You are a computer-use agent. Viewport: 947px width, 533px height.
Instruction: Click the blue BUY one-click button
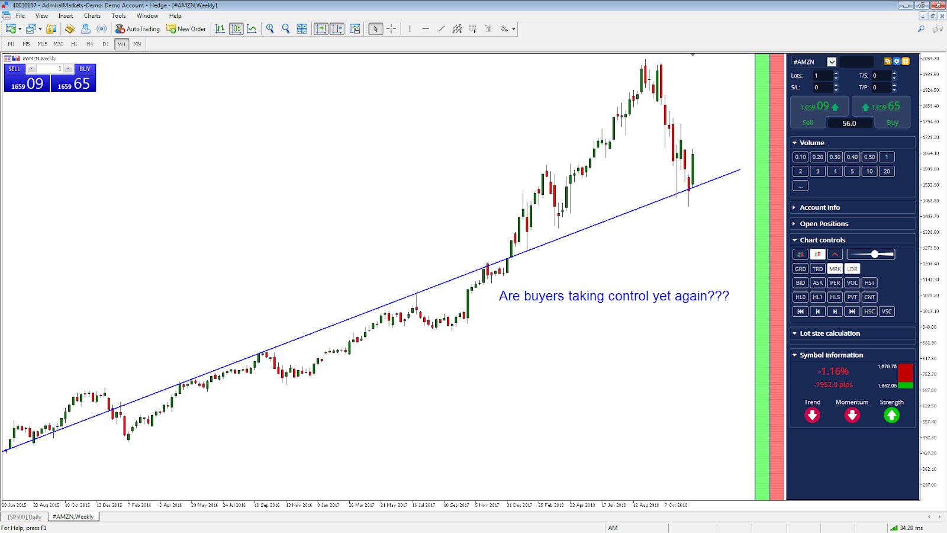pyautogui.click(x=85, y=69)
